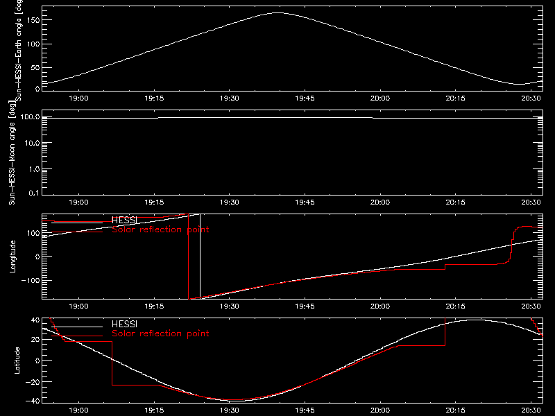
Task: Select the Longitude axis title
Action: tap(12, 257)
